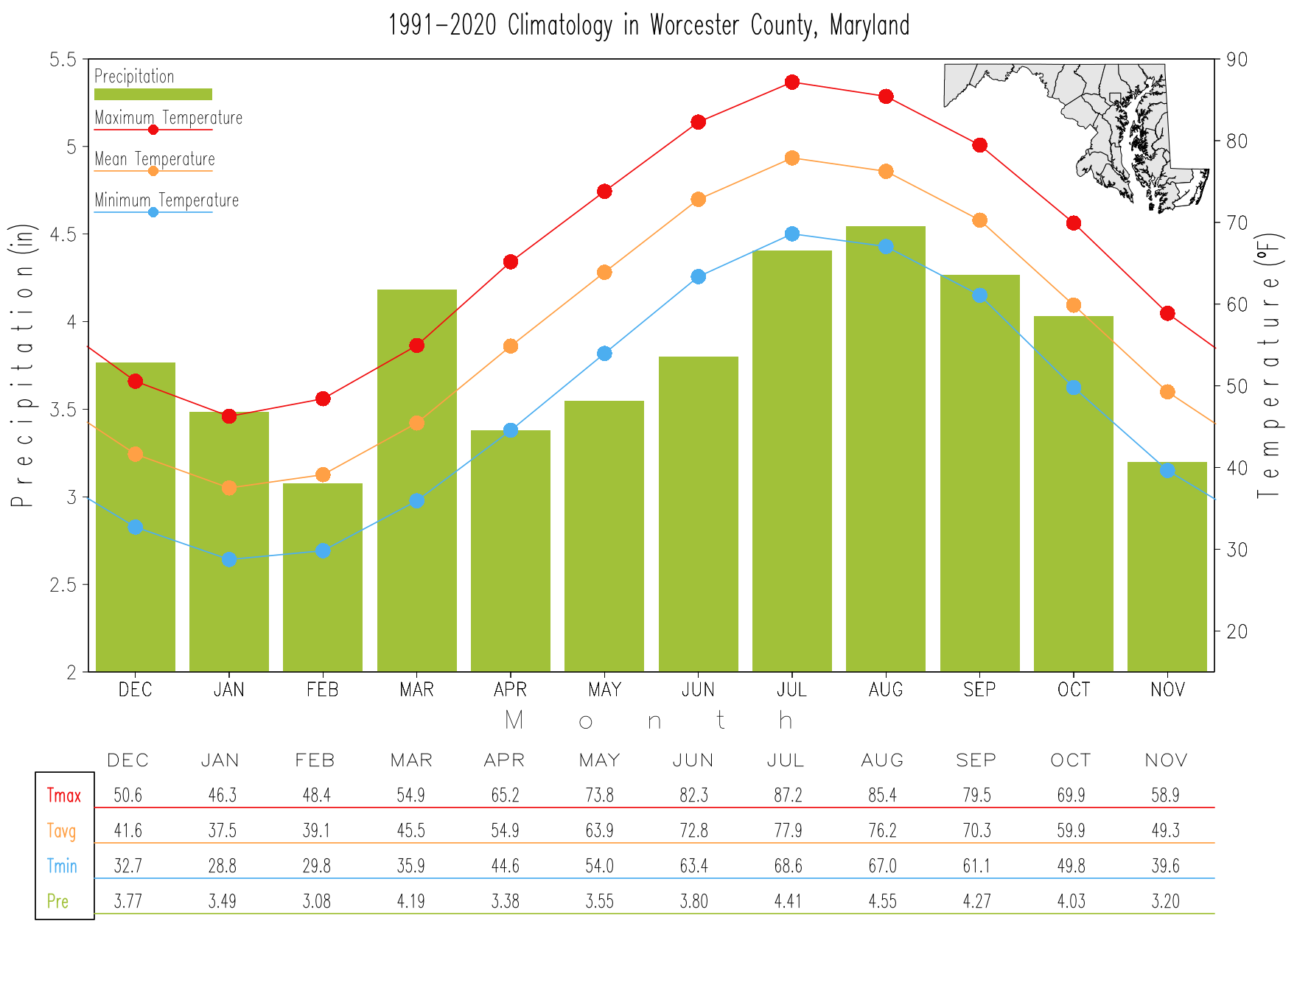Click the orange Mean Temperature legend marker
The image size is (1297, 1002).
[153, 171]
